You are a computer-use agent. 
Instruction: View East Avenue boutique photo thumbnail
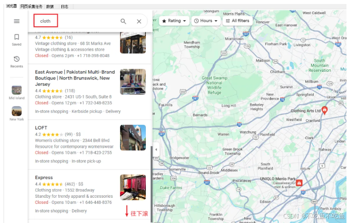(133, 82)
